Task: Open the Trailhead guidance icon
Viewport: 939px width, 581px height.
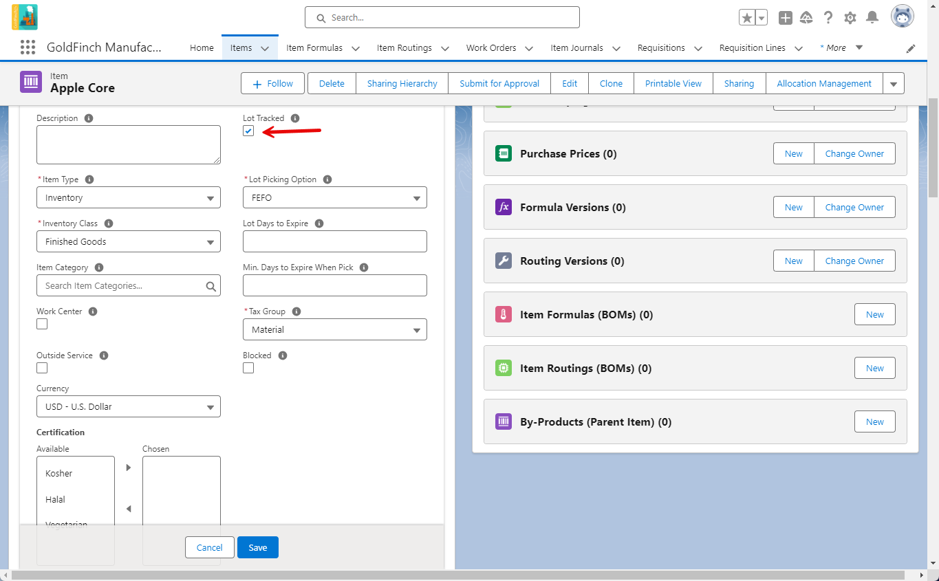Action: 807,18
